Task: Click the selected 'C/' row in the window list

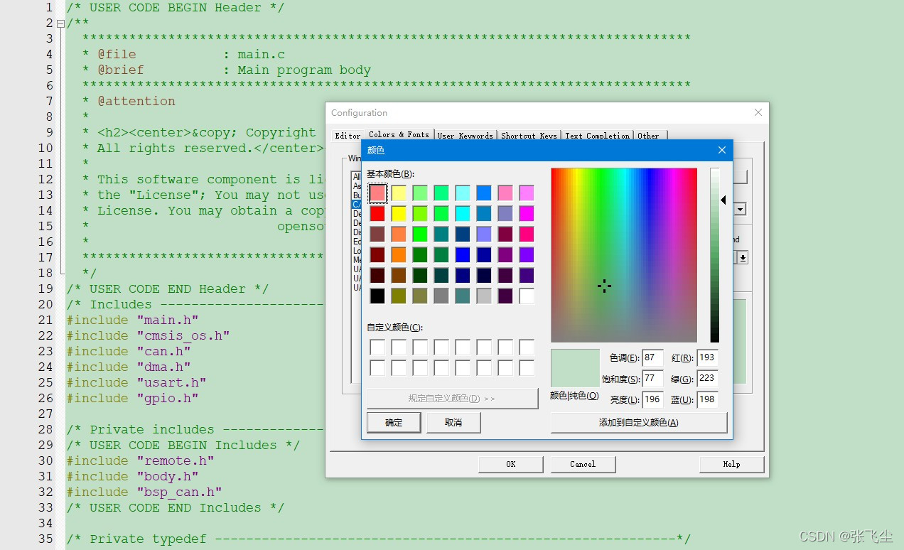Action: point(357,205)
